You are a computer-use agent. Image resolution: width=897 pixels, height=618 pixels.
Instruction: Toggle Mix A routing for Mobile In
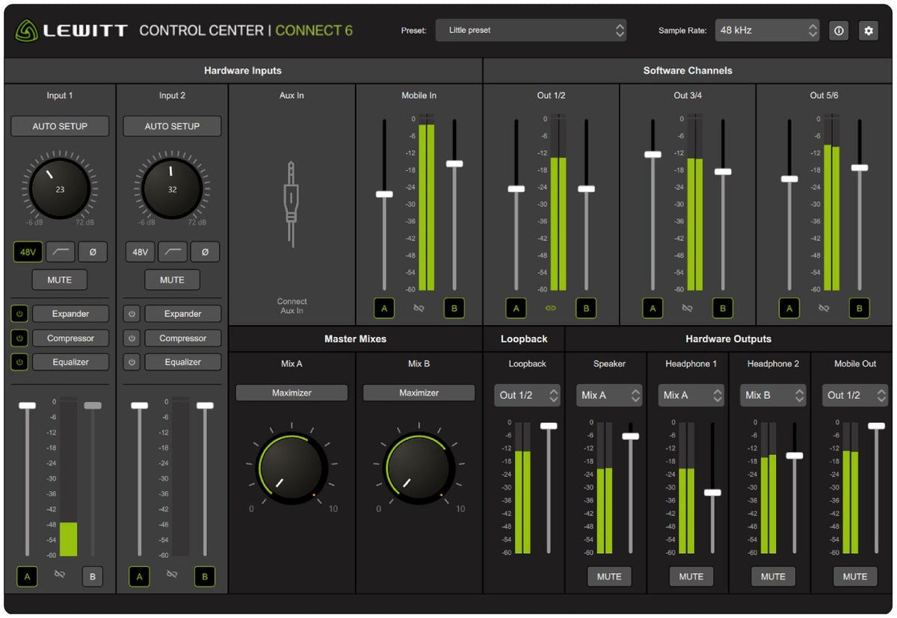click(384, 308)
